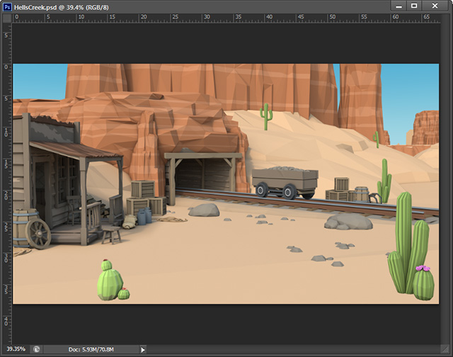
Task: Maximize the HellsCreek.psd document window
Action: (x=414, y=6)
